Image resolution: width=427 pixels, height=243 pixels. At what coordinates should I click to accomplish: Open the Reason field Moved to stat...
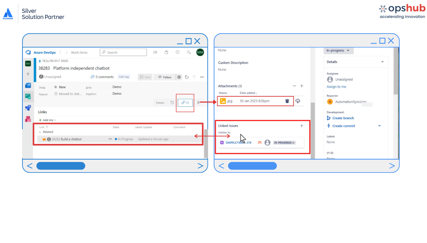point(68,94)
